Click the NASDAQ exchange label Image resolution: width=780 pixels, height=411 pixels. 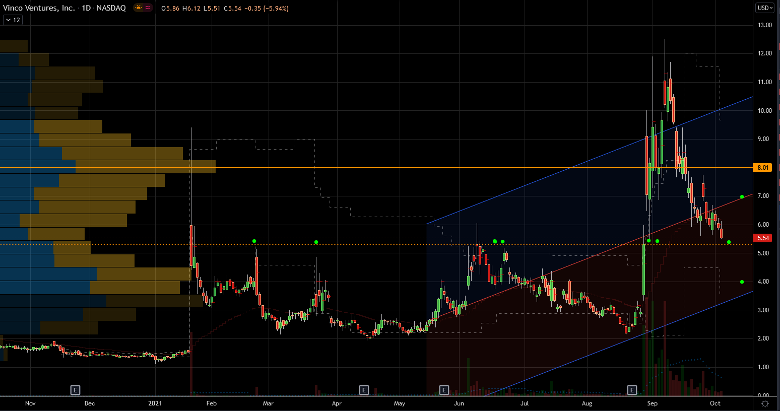click(x=111, y=8)
